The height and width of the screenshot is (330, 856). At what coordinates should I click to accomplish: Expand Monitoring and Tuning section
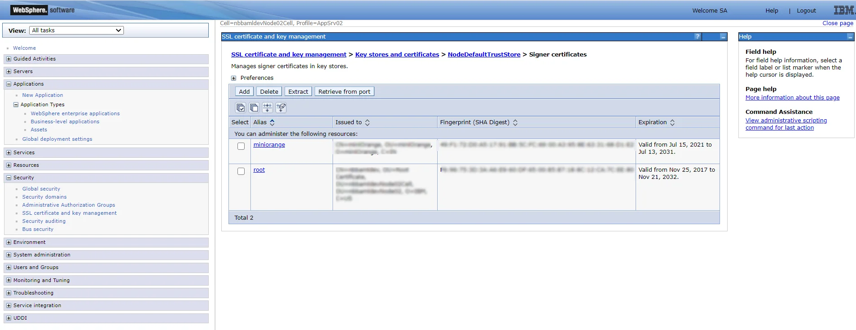pyautogui.click(x=9, y=280)
